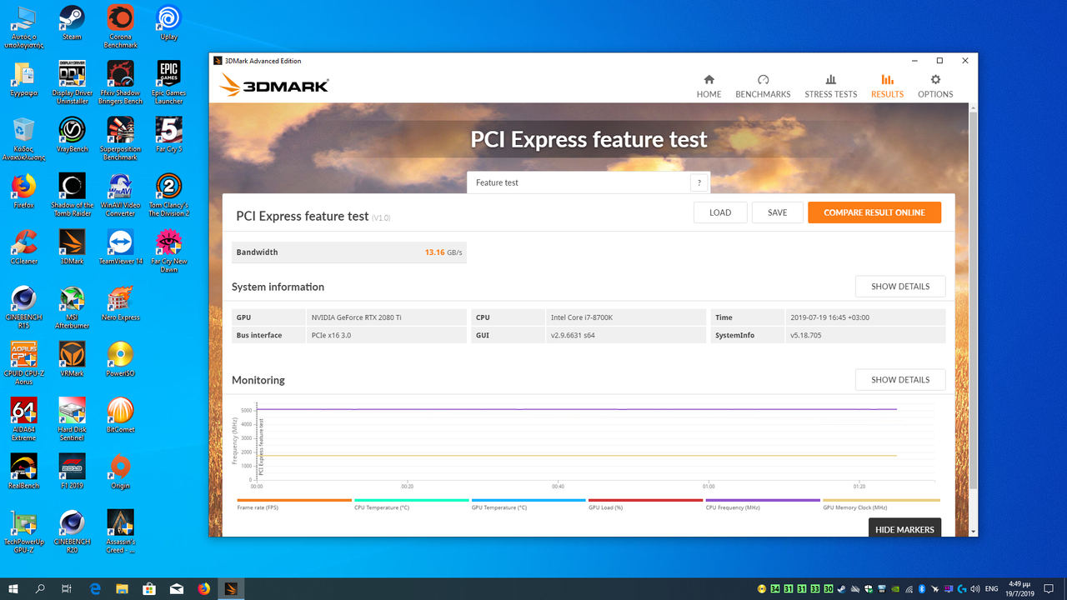Select CINEBENCH R15 desktop icon
Viewport: 1067px width, 600px height.
pos(23,307)
